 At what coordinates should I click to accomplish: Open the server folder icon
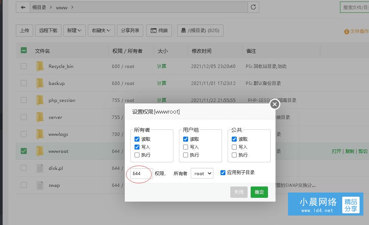pyautogui.click(x=40, y=117)
